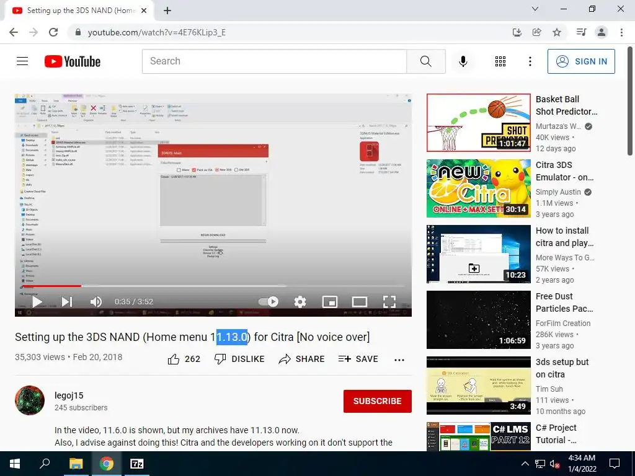
Task: Click the search magnifier button
Action: 425,61
